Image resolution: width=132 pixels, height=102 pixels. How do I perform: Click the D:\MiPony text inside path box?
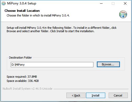(x=18, y=65)
